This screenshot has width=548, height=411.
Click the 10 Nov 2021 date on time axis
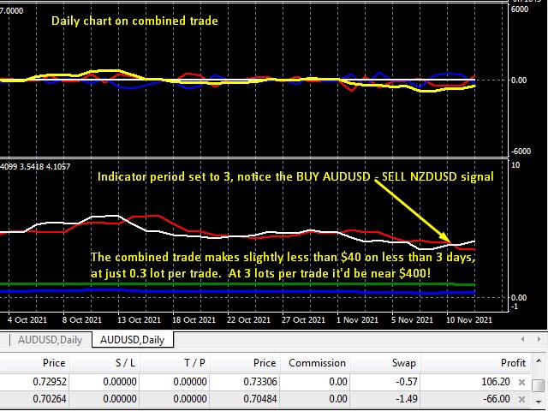(x=469, y=319)
